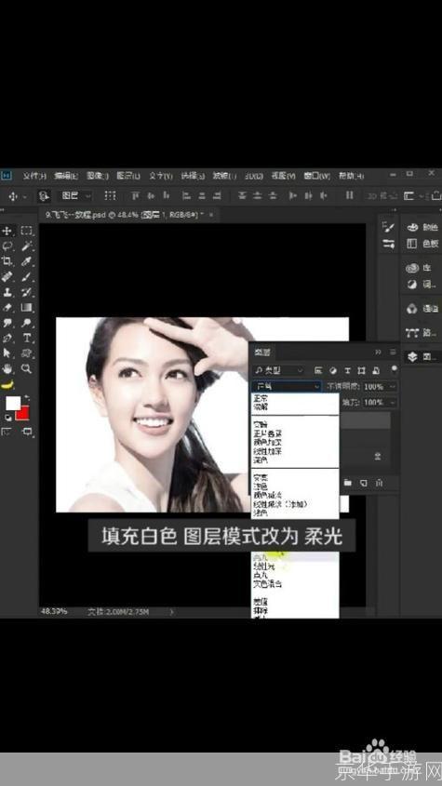Open the 图像 menu
The width and height of the screenshot is (442, 786).
tap(98, 176)
